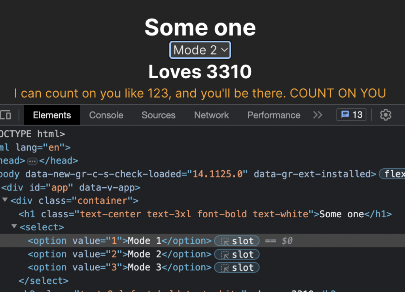Viewport: 405px width, 292px height.
Task: Select the option value="3" Mode 3 row
Action: pos(202,268)
